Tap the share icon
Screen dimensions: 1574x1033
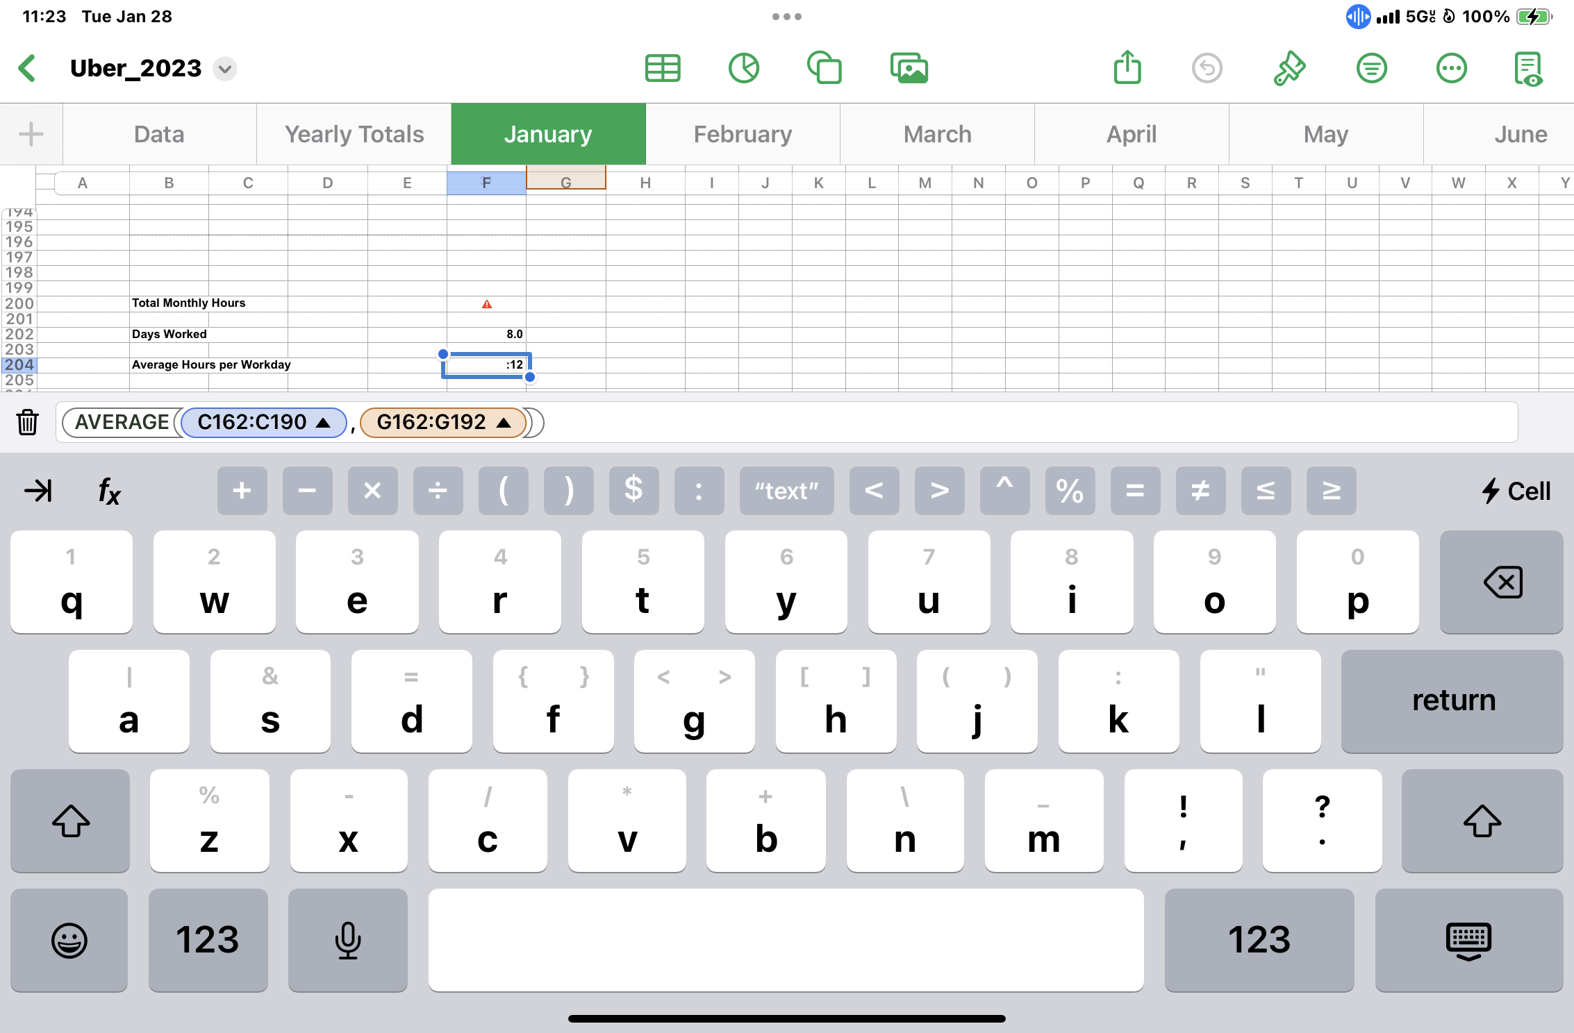(1127, 68)
